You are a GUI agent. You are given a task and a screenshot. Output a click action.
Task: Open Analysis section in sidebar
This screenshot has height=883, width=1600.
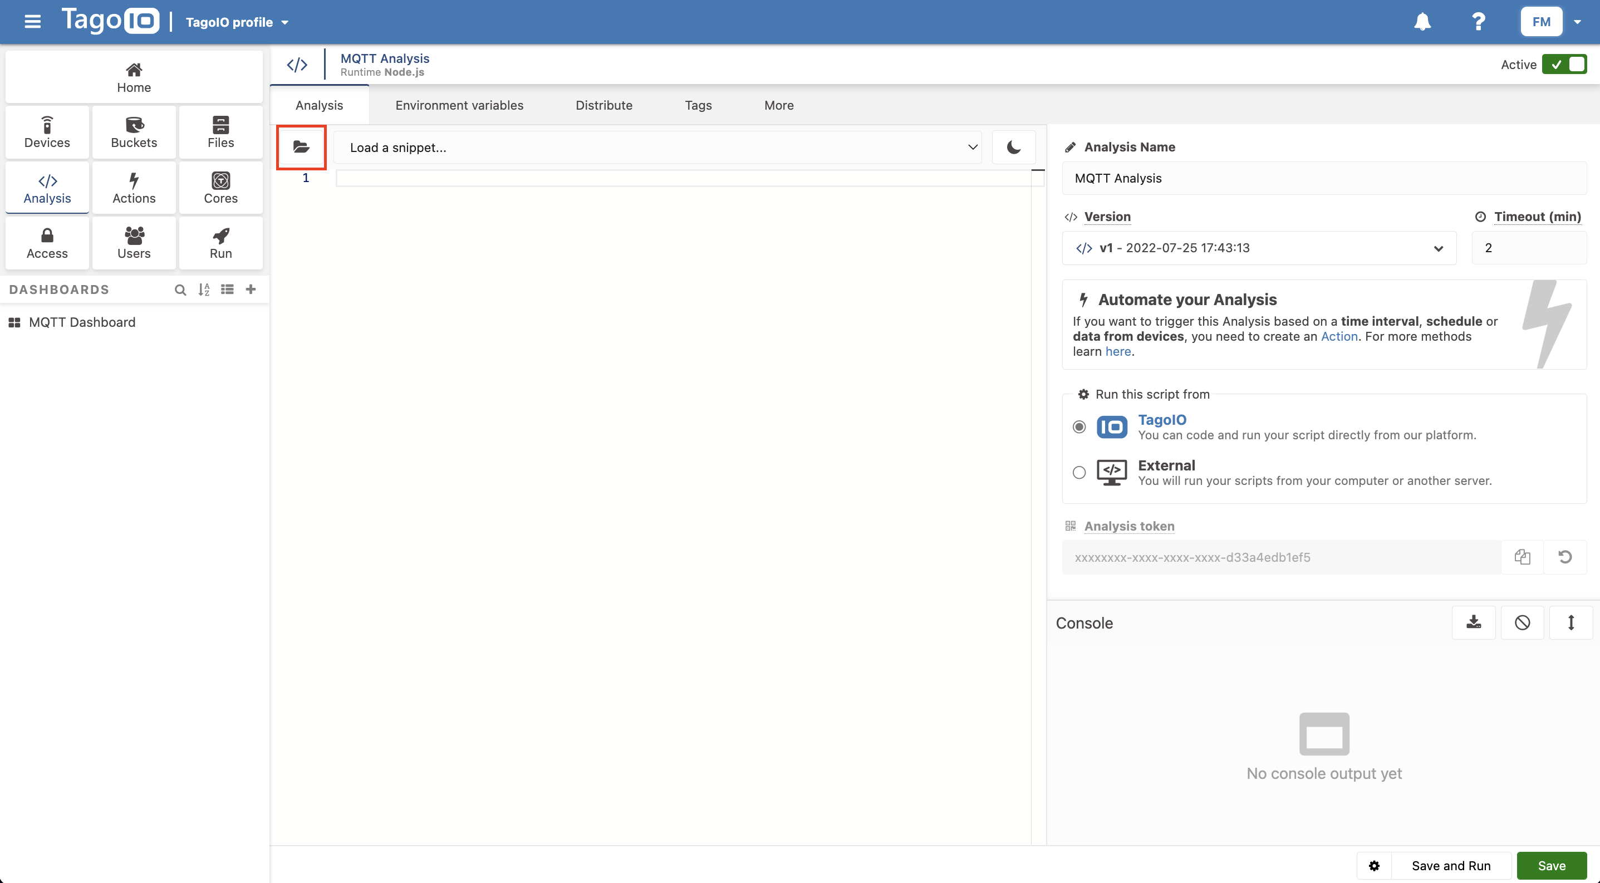tap(47, 188)
